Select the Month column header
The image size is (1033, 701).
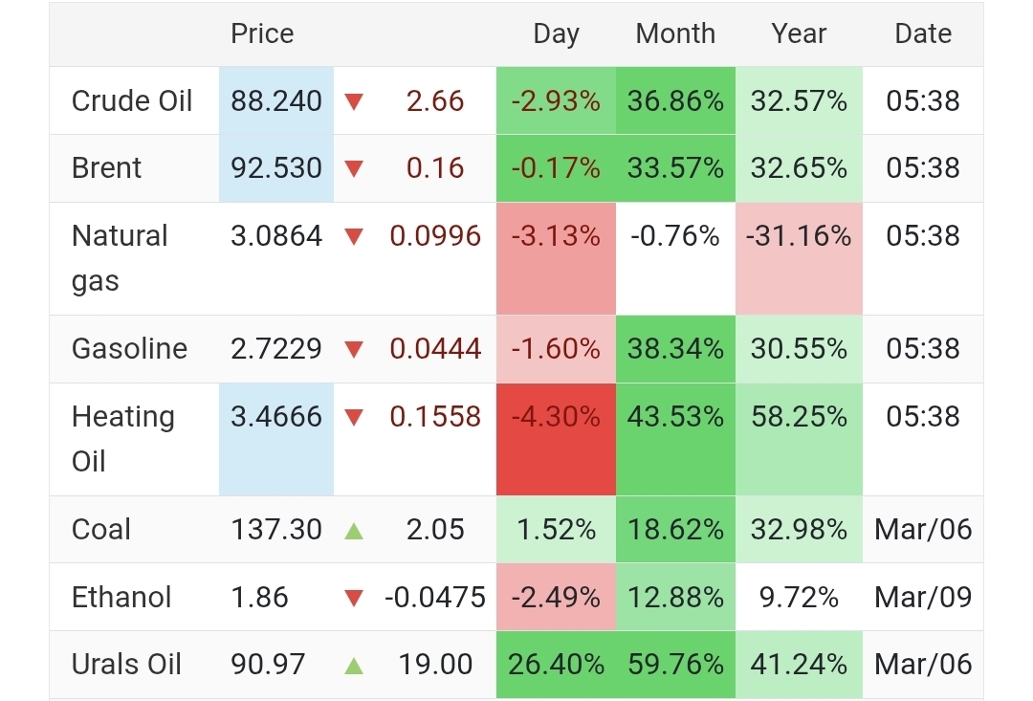675,33
